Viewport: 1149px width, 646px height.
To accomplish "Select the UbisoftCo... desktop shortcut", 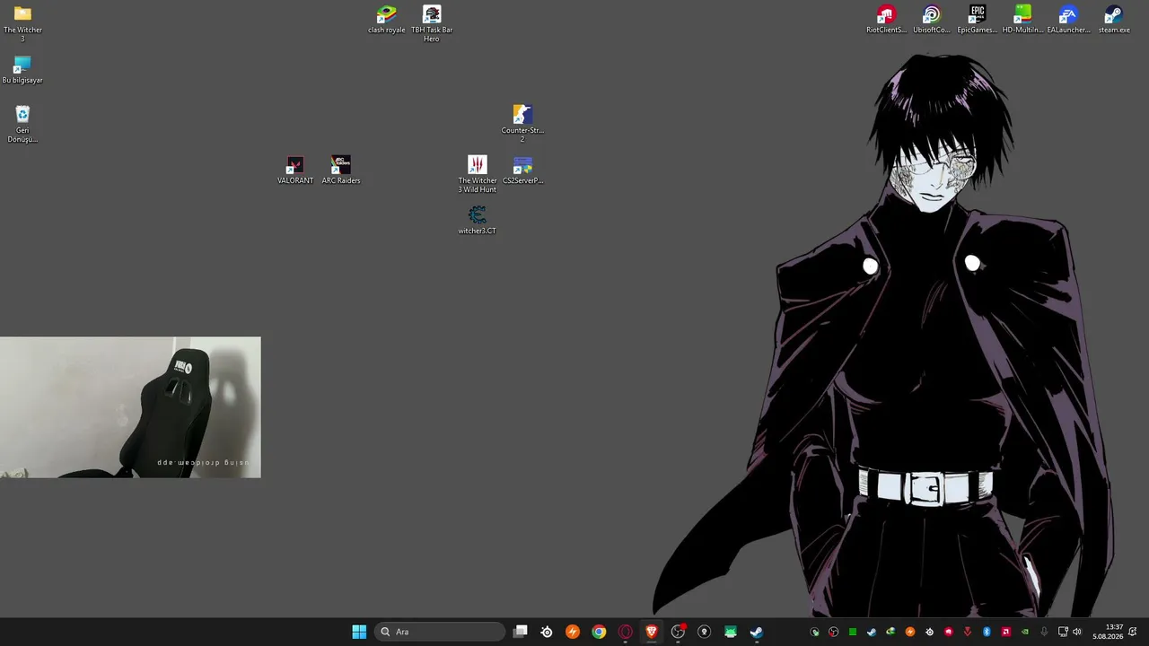I will point(932,20).
